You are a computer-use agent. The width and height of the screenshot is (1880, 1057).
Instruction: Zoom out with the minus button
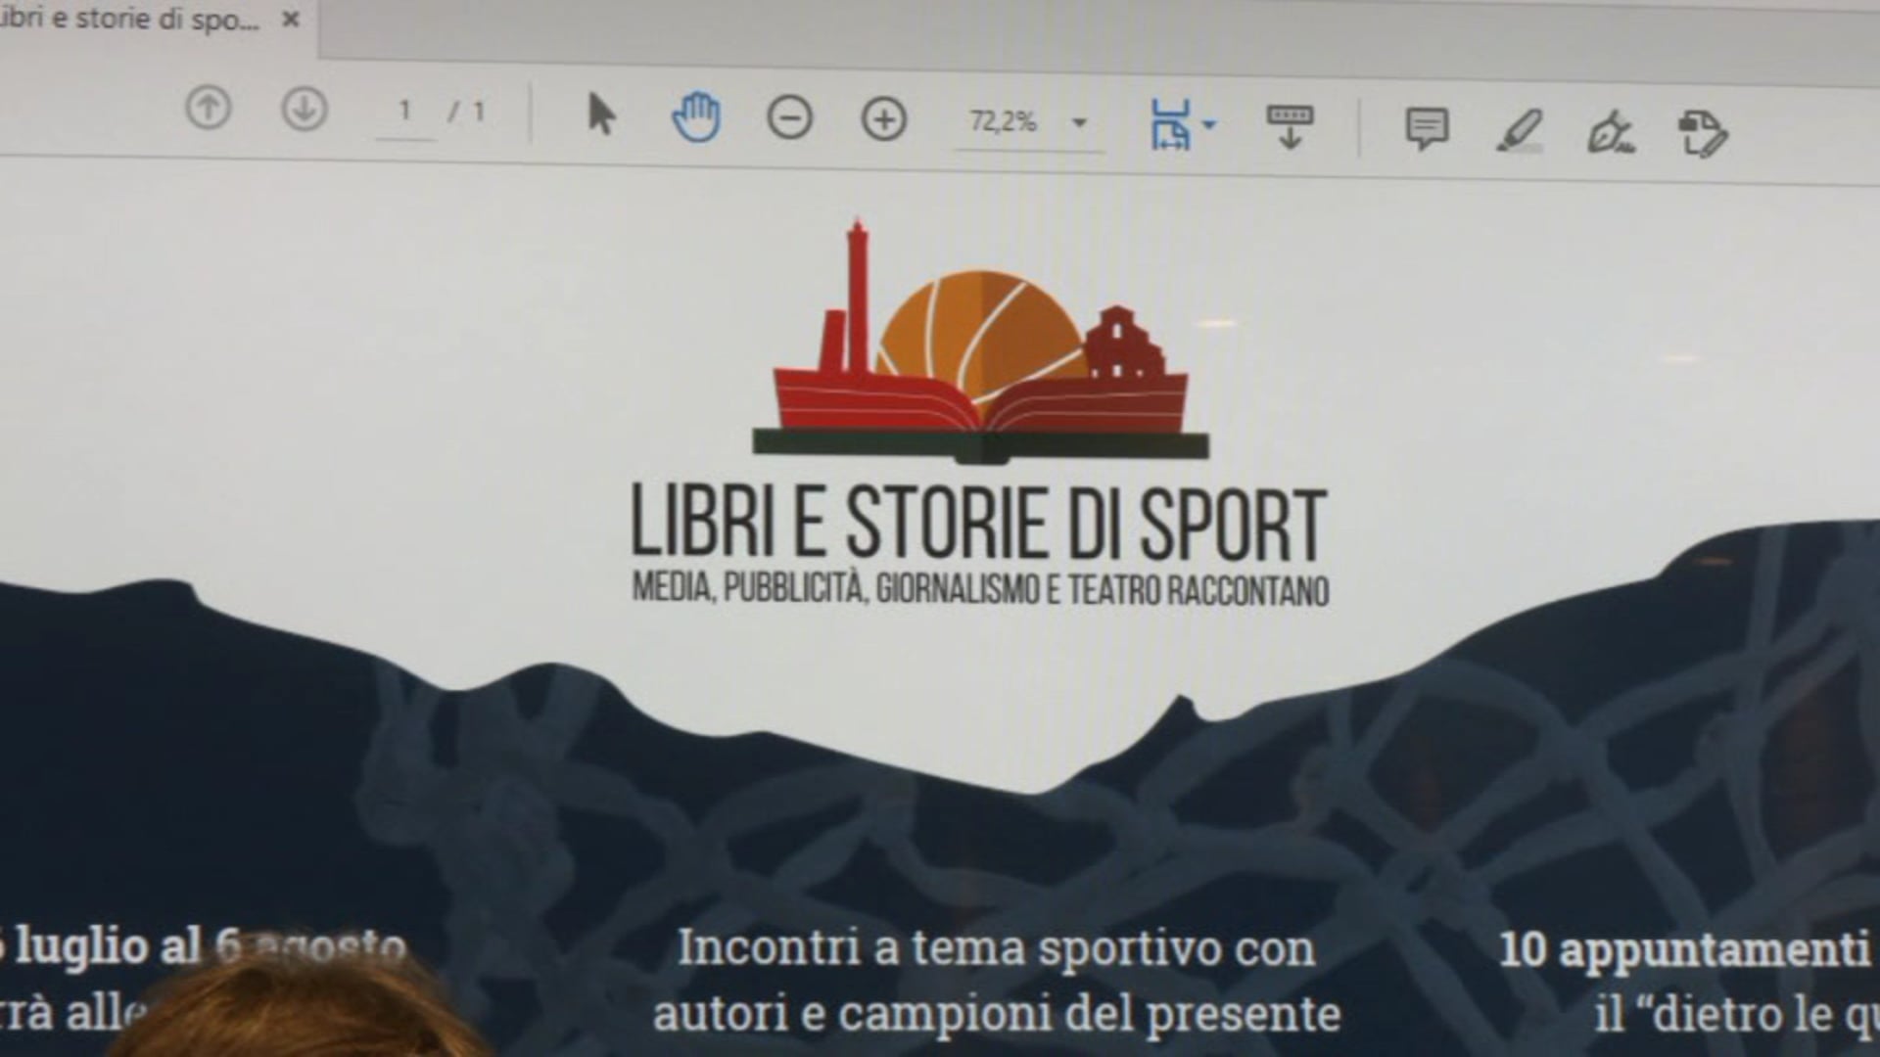(x=789, y=119)
